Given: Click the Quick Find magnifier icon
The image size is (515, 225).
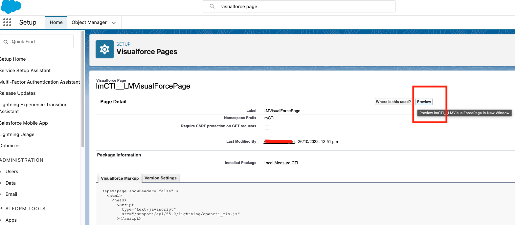Looking at the screenshot, I should [6, 42].
